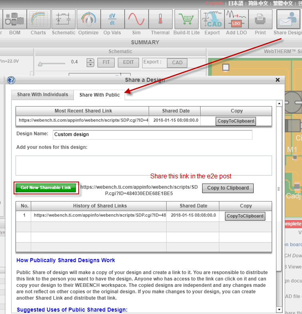Launch the Optimize dial tool
This screenshot has width=302, height=314.
click(88, 19)
